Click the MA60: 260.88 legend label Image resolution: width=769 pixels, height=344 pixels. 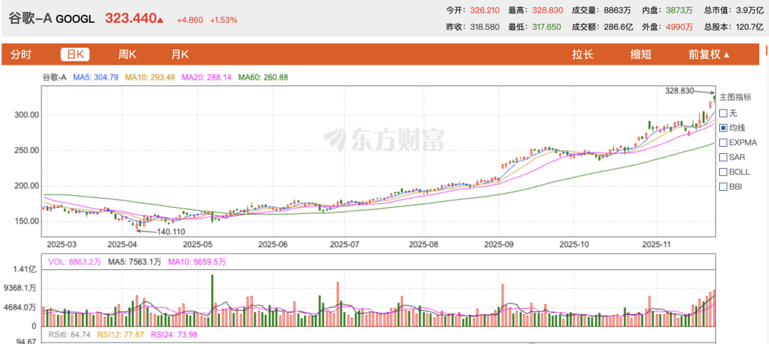[x=263, y=77]
